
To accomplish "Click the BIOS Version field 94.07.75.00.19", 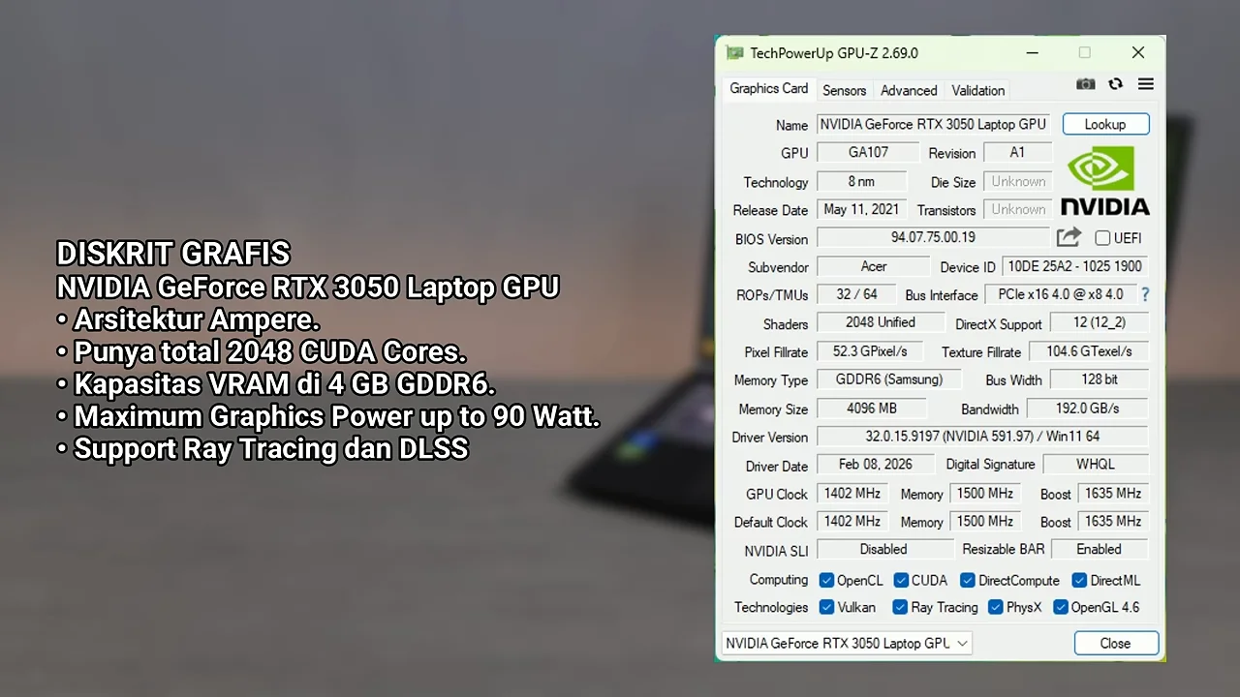I will (x=934, y=237).
